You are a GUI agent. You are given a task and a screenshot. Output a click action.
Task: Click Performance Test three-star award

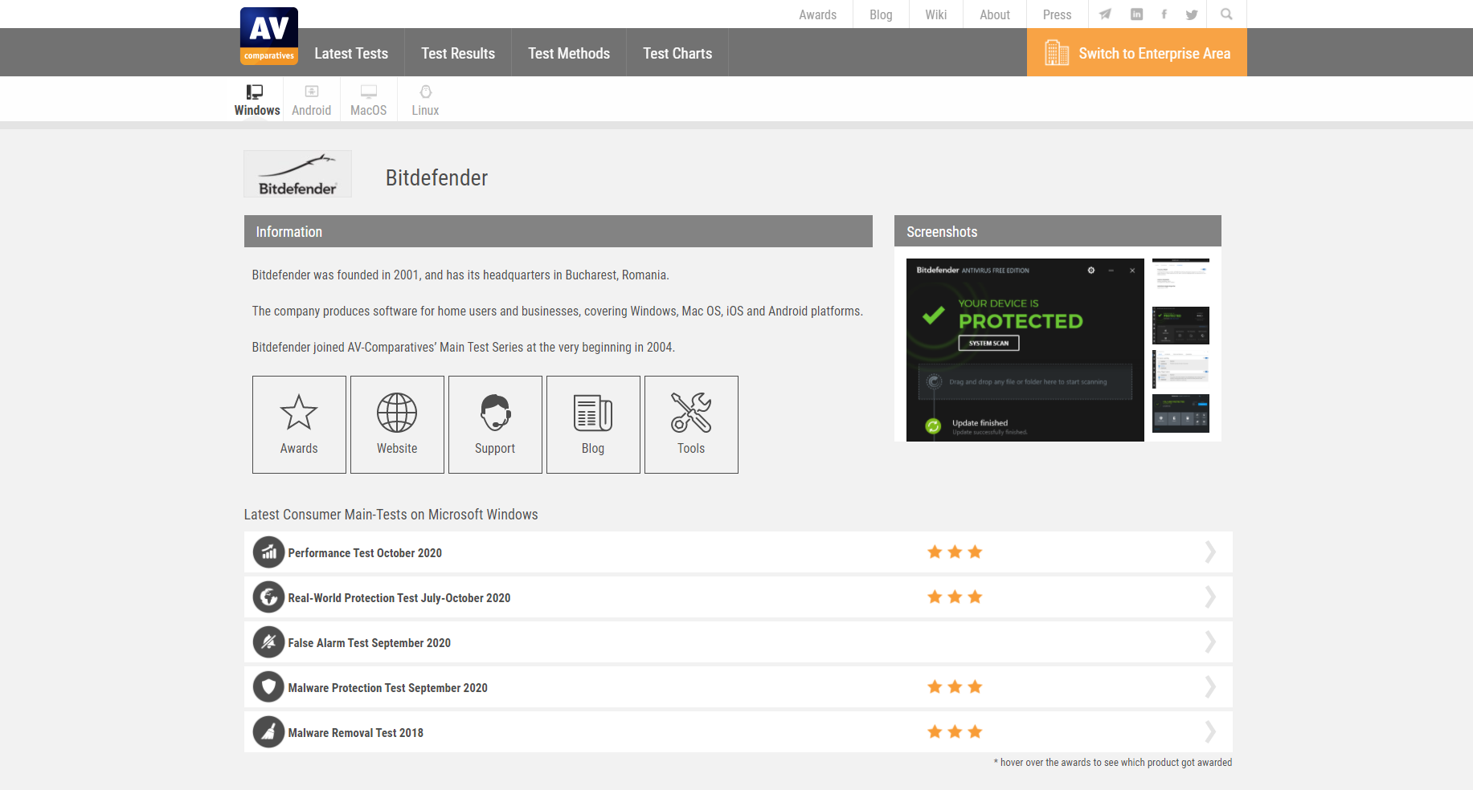pos(955,552)
